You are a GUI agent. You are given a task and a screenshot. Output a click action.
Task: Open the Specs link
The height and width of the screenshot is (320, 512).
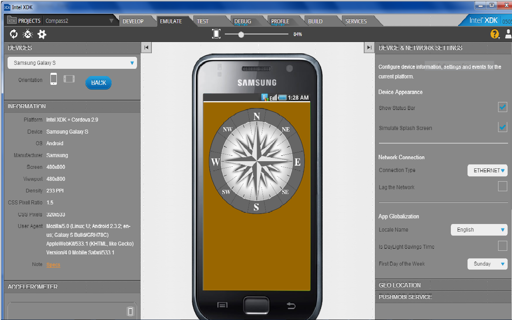[x=53, y=264]
